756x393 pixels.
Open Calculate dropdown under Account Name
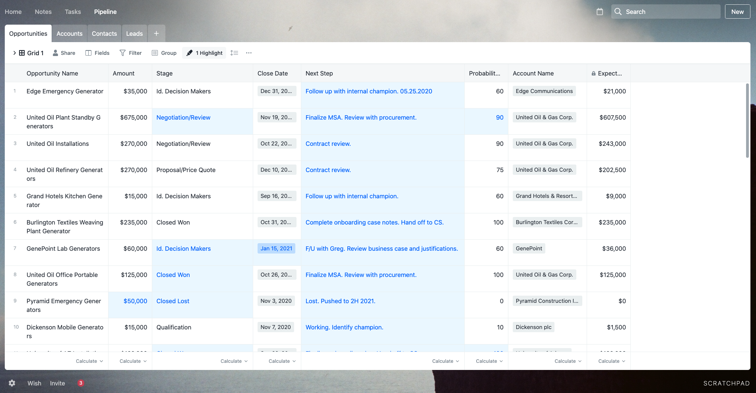point(568,361)
